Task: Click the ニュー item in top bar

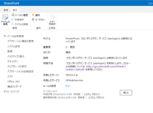Action: pyautogui.click(x=151, y=3)
